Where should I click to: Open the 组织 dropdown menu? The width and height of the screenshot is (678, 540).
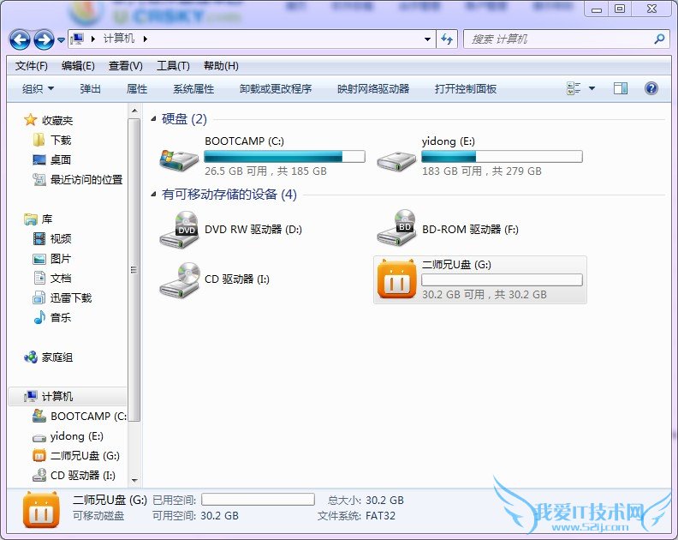[x=38, y=89]
